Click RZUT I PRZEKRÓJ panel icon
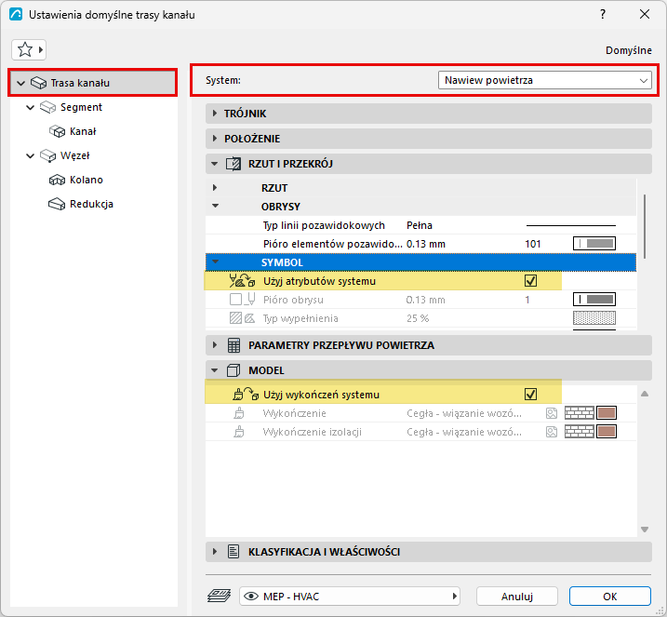 point(233,164)
